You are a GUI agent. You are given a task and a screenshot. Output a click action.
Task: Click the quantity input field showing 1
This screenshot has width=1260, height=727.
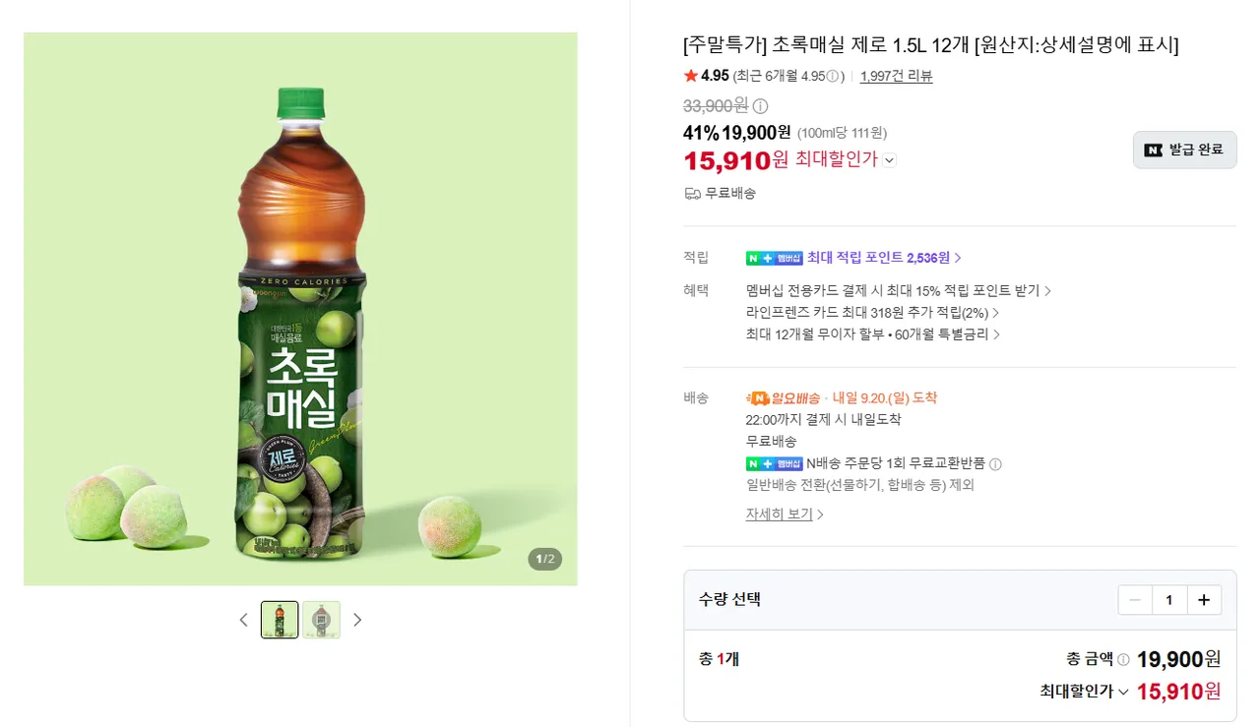(x=1169, y=600)
